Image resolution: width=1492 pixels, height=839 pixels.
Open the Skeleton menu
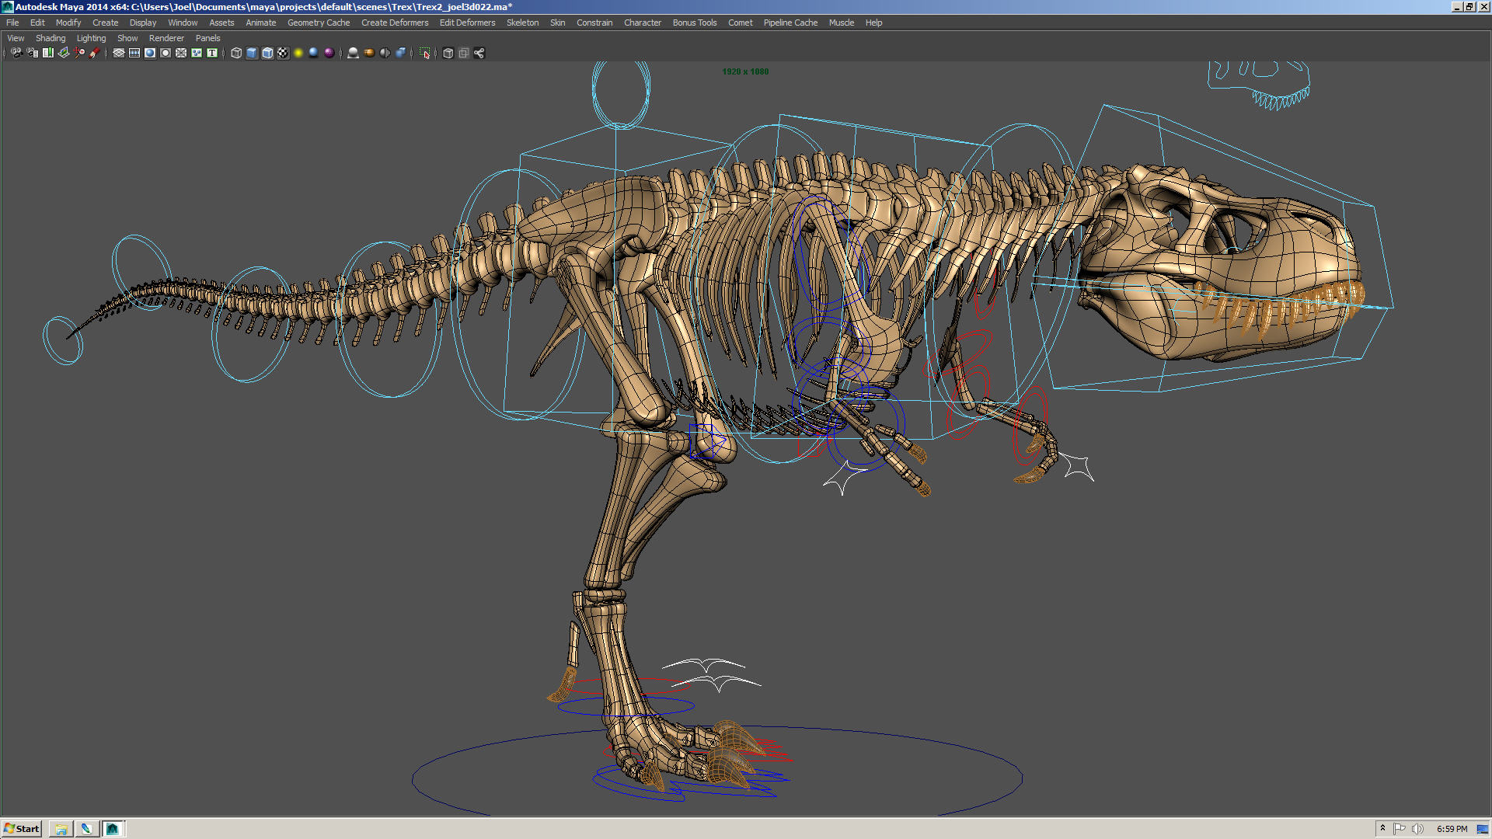(522, 23)
